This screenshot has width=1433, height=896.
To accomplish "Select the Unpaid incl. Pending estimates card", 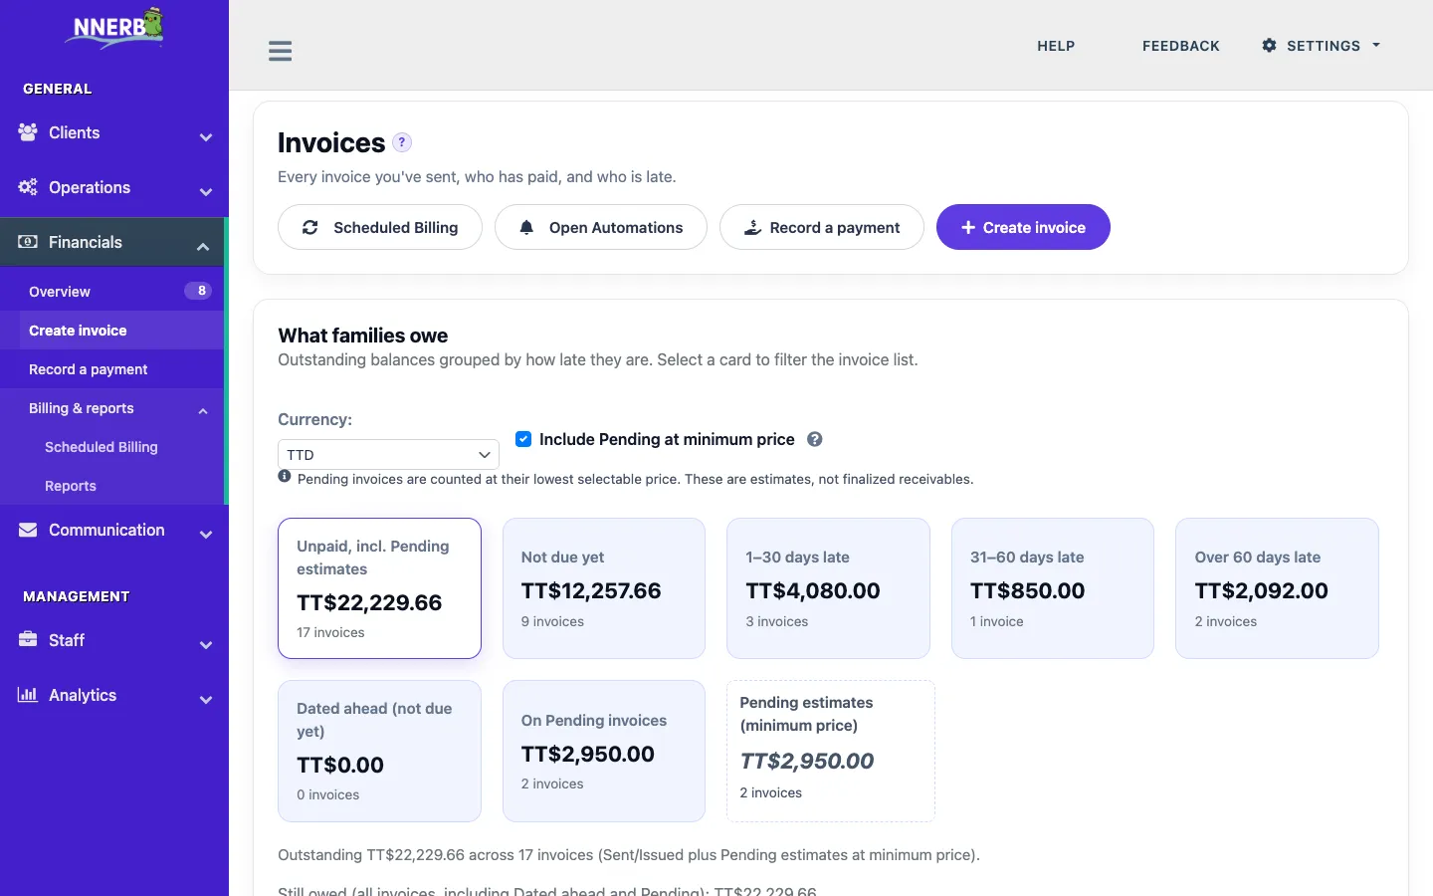I will click(x=379, y=588).
